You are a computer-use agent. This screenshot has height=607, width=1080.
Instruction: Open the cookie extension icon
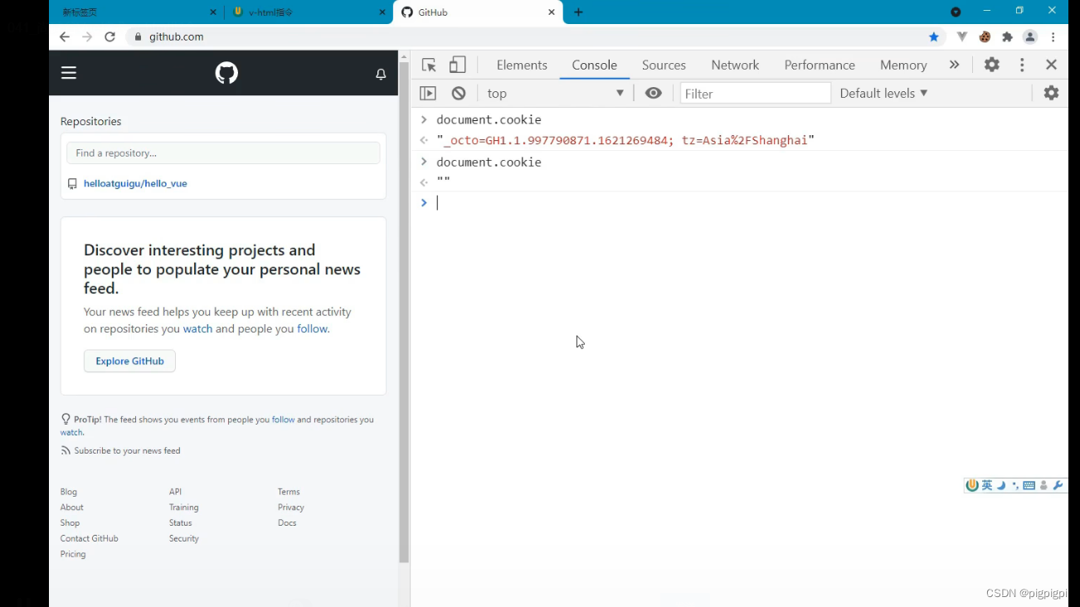985,37
